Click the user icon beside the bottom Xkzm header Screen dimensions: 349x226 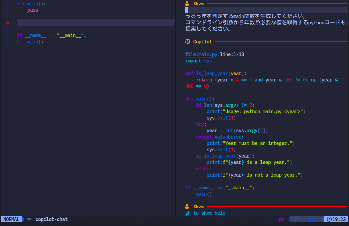click(187, 207)
